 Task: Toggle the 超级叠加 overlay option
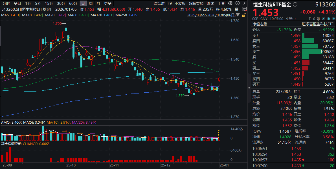point(196,3)
